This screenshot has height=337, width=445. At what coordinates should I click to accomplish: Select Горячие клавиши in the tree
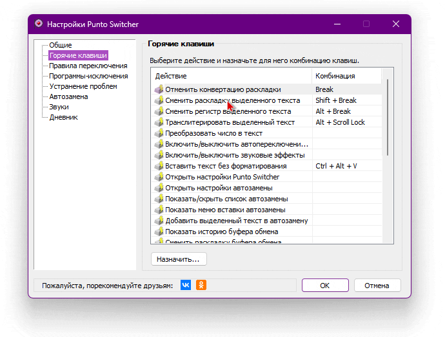pyautogui.click(x=78, y=55)
